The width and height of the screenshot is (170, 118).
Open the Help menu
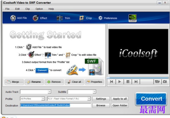click(51, 9)
